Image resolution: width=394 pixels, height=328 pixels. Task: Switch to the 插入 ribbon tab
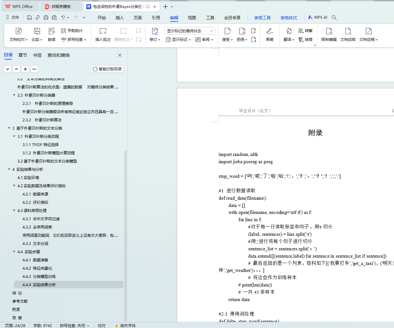120,18
